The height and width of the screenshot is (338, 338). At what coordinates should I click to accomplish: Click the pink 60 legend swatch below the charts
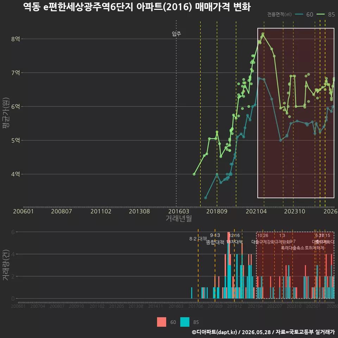[162, 322]
